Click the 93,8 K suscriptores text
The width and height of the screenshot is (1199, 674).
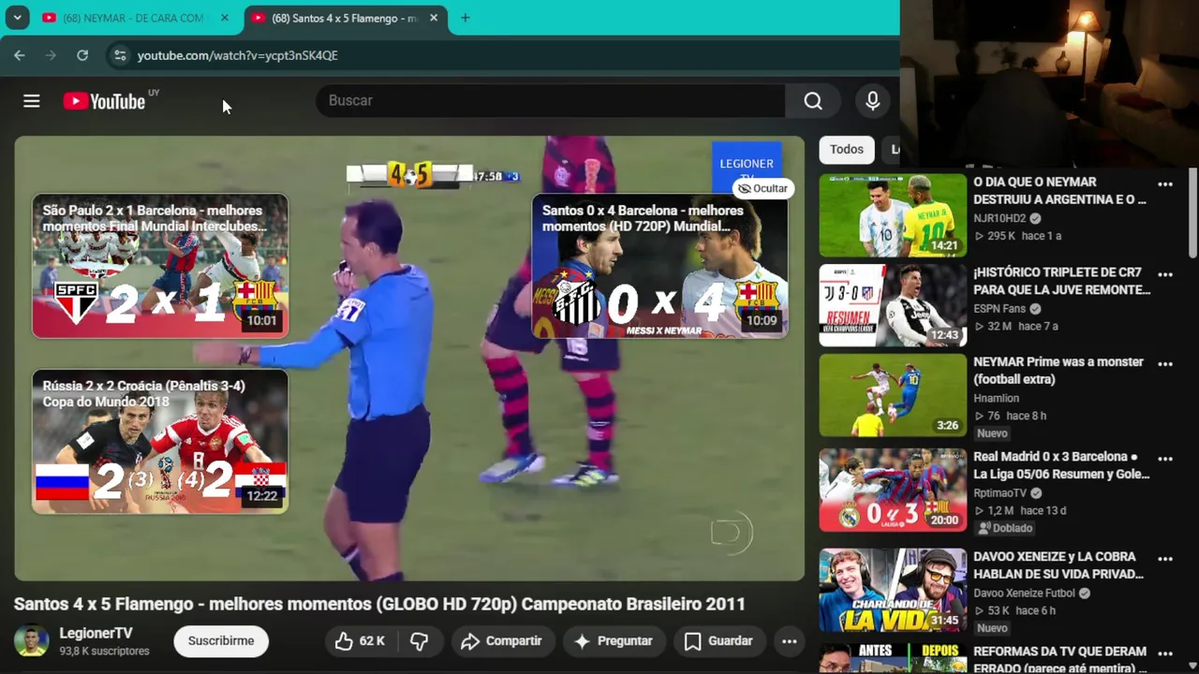coord(104,652)
